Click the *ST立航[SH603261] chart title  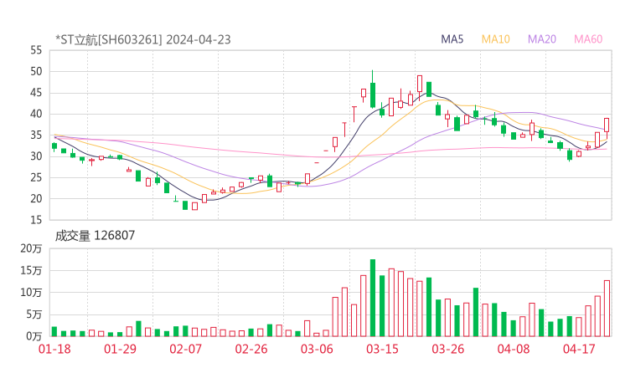(x=142, y=39)
